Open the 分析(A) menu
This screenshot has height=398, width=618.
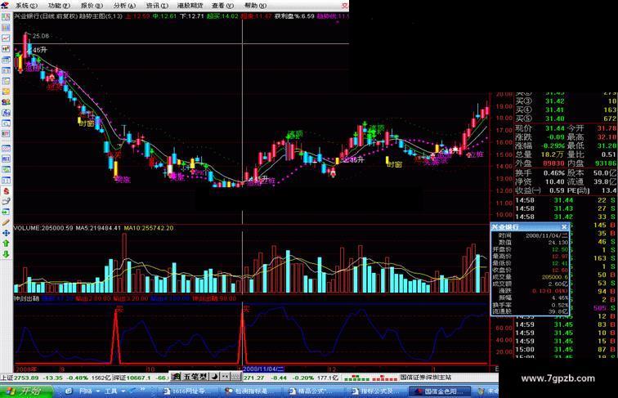124,6
